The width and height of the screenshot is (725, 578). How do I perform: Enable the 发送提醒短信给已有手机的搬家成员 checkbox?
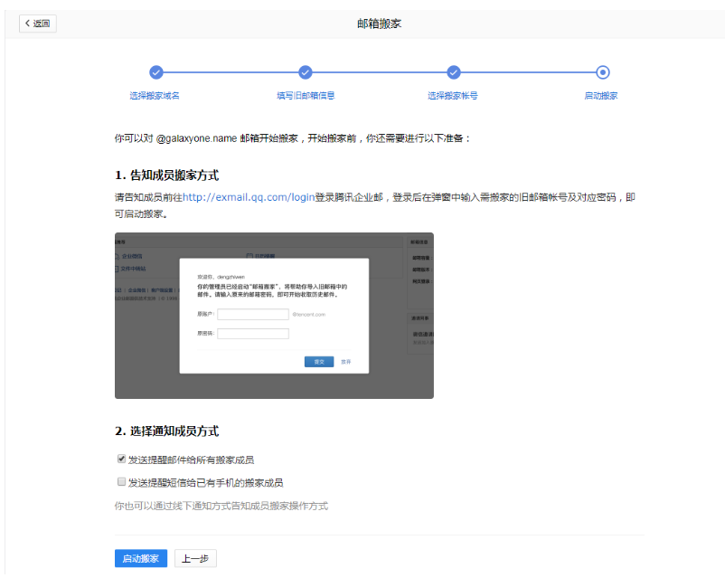point(121,482)
